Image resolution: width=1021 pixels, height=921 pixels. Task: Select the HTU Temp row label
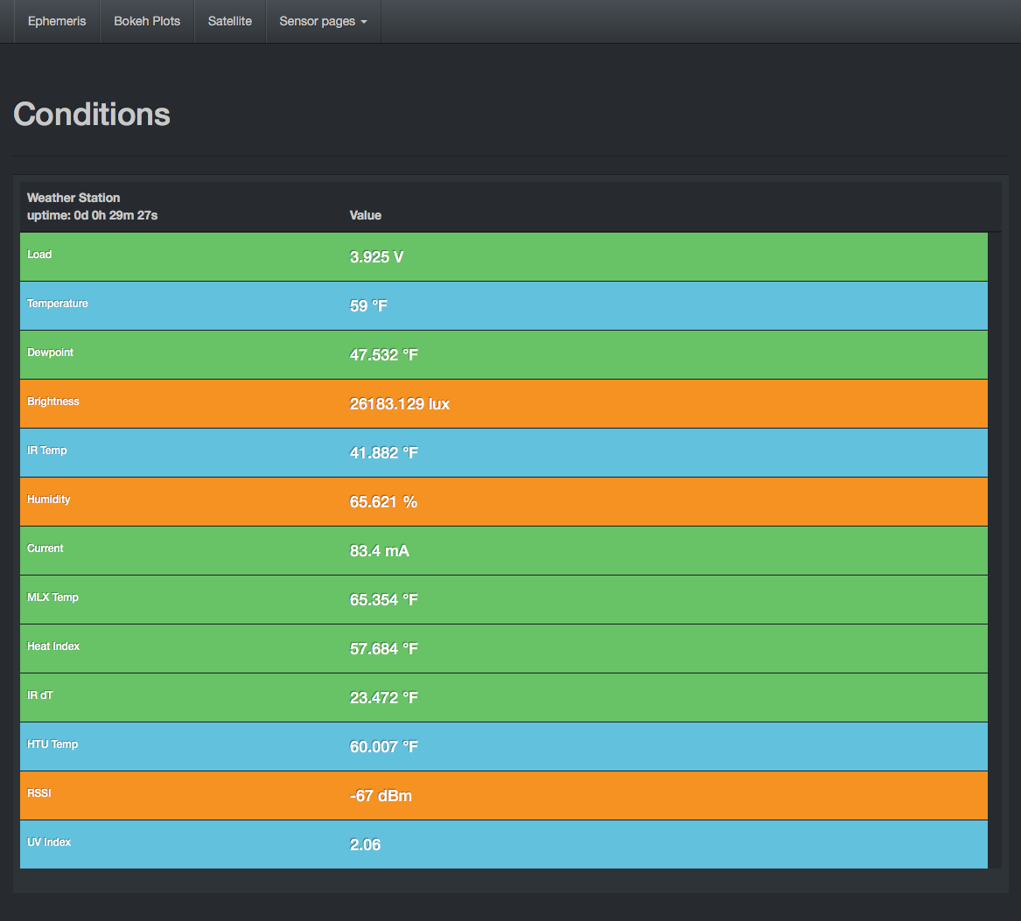click(52, 744)
